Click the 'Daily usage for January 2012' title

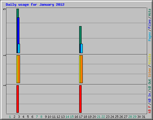[35, 4]
